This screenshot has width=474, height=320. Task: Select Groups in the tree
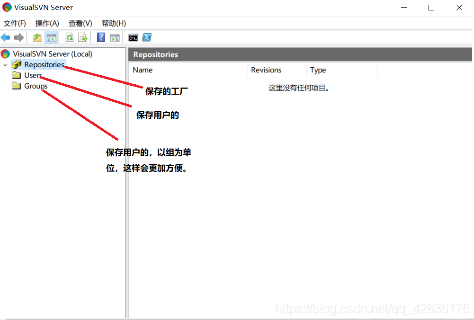click(x=36, y=86)
